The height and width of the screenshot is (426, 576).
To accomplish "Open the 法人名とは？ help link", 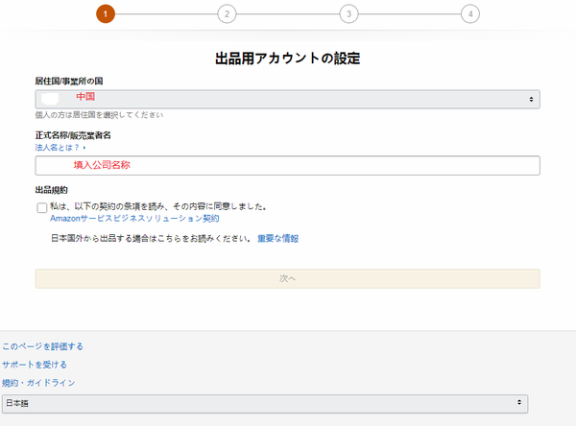I will (x=60, y=148).
